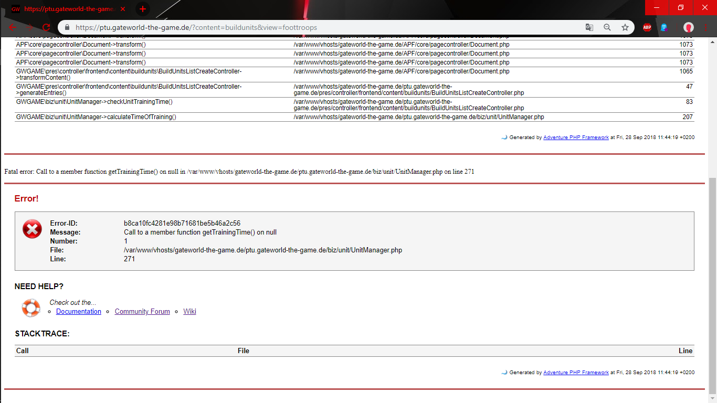This screenshot has width=717, height=403.
Task: Click the padlock site info icon
Action: pos(67,27)
